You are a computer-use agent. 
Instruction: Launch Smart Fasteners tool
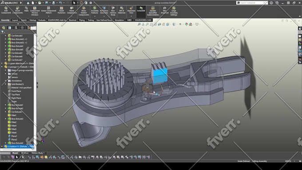(x=61, y=10)
